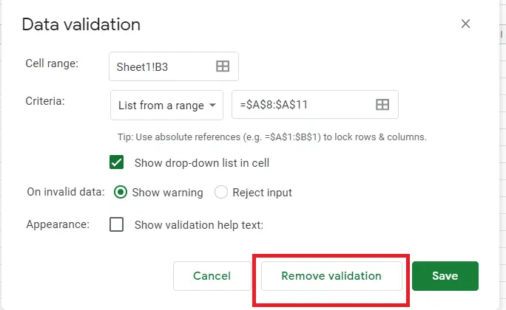Enable 'Show validation help text' checkbox
This screenshot has width=506, height=310.
(x=116, y=224)
